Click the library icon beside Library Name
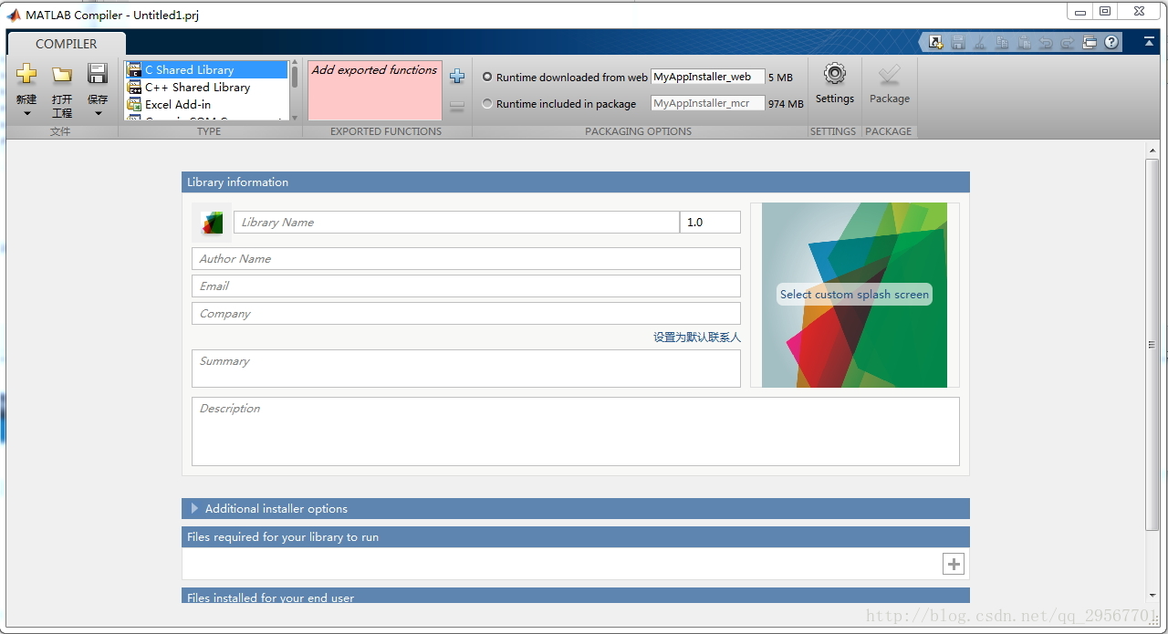This screenshot has width=1168, height=634. [212, 223]
